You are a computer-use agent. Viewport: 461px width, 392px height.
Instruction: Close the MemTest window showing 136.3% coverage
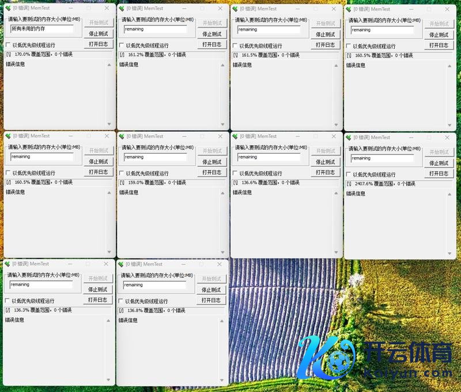[106, 264]
